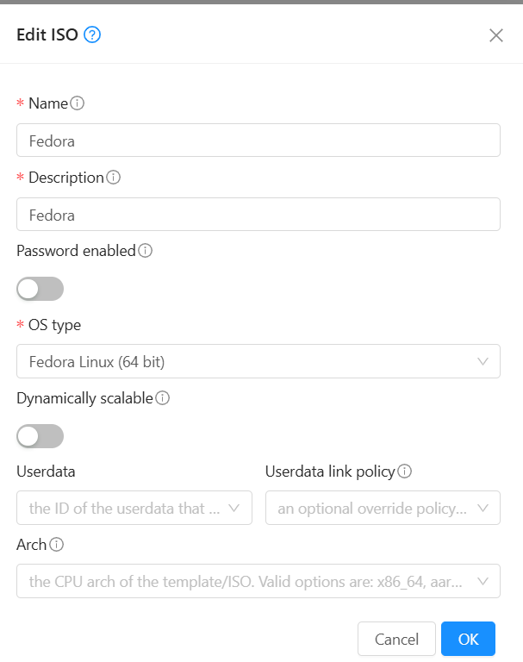
Task: Enable the Dynamically scalable switch
Action: click(40, 436)
